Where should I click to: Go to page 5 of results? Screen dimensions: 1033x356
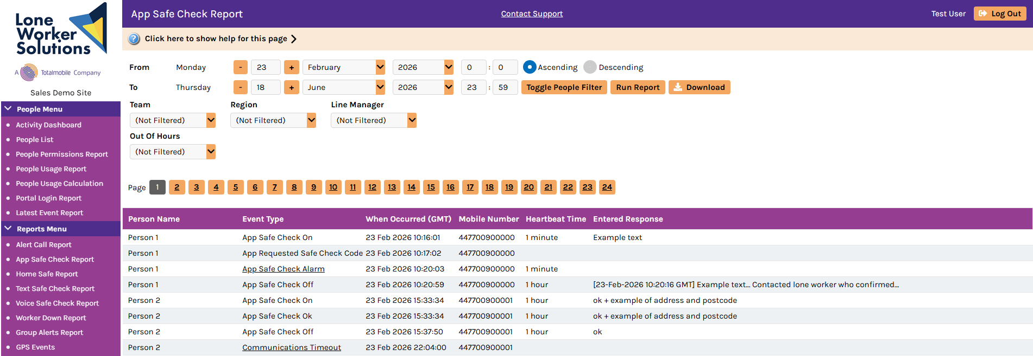236,187
